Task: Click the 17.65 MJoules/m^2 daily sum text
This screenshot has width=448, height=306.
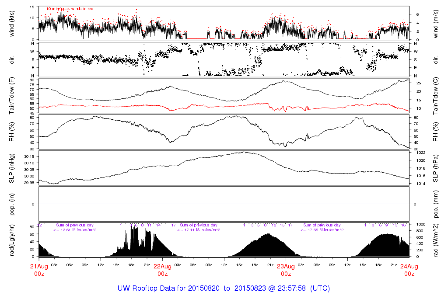Action: tap(322, 230)
